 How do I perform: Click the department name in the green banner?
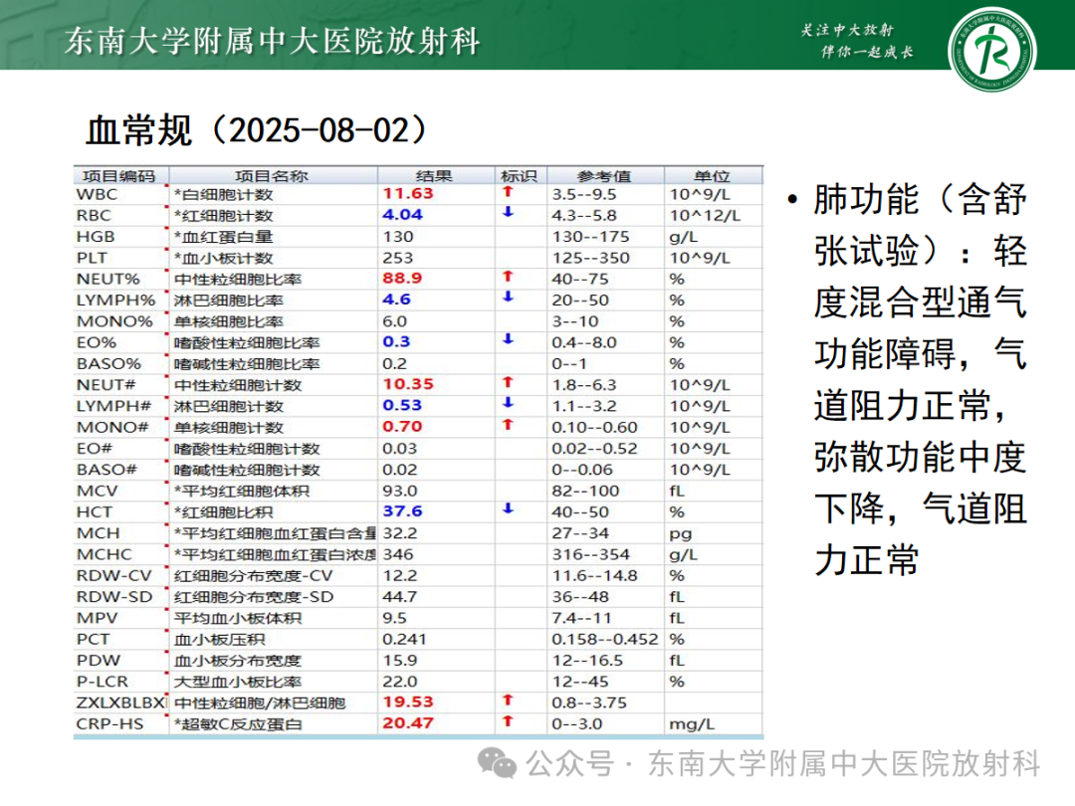pos(269,42)
